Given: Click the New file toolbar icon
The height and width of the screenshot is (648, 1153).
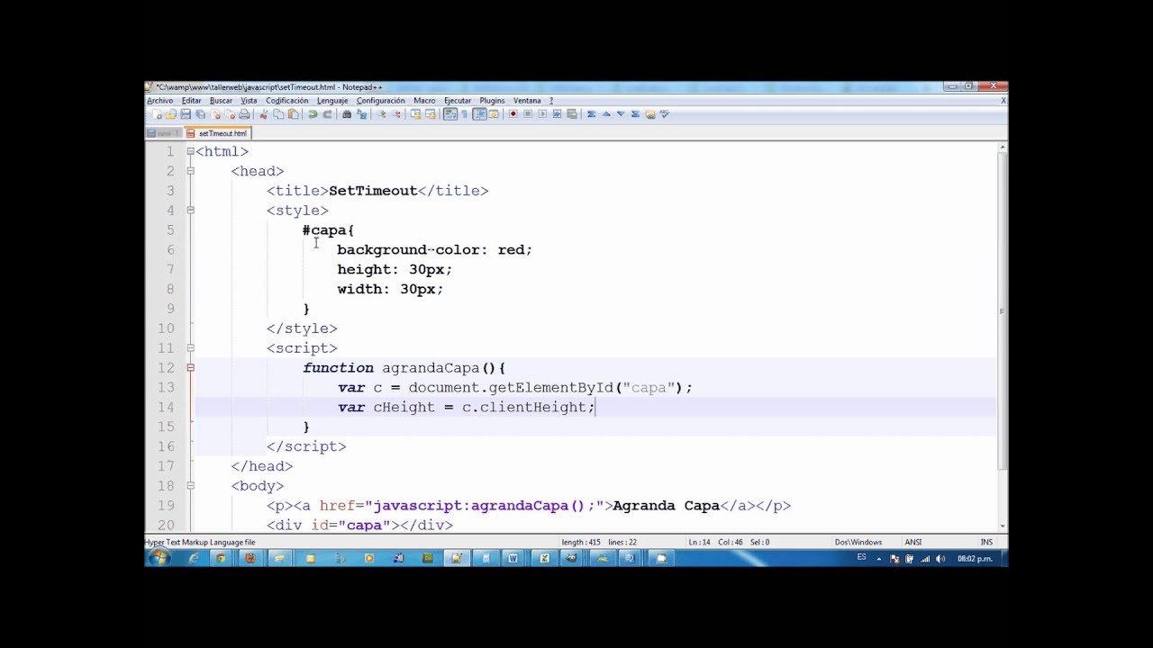Looking at the screenshot, I should [157, 114].
